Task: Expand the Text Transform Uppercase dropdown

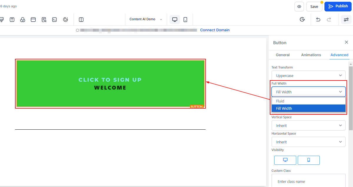Action: pos(308,76)
